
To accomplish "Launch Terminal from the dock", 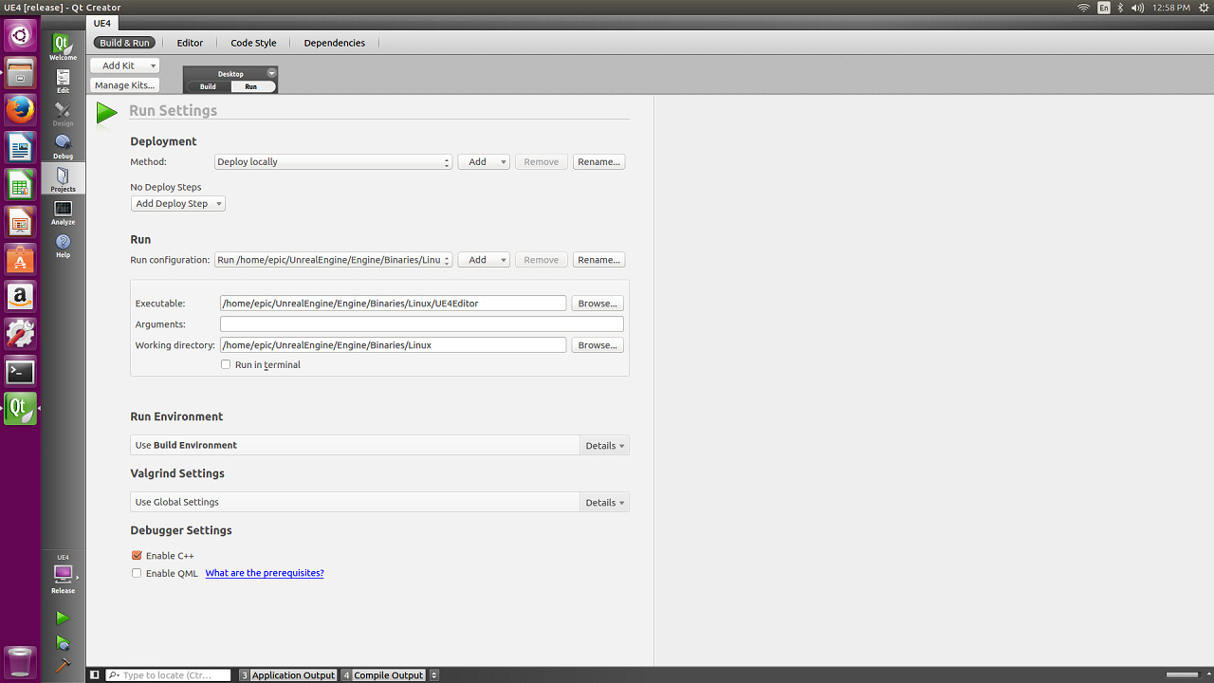I will click(x=20, y=371).
